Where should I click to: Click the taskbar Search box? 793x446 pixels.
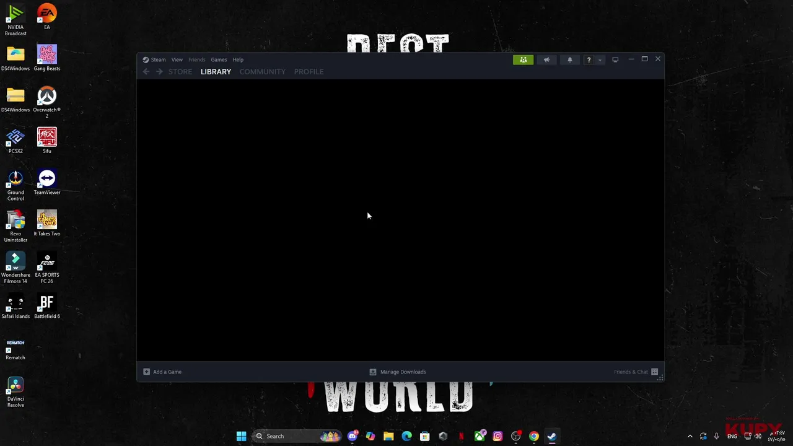click(298, 436)
